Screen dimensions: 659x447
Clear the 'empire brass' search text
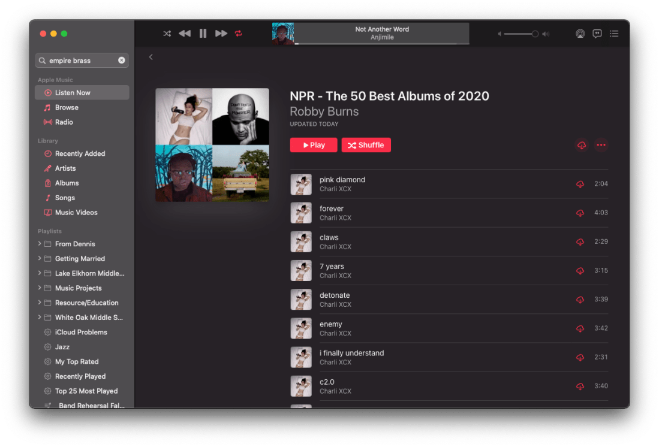point(122,61)
